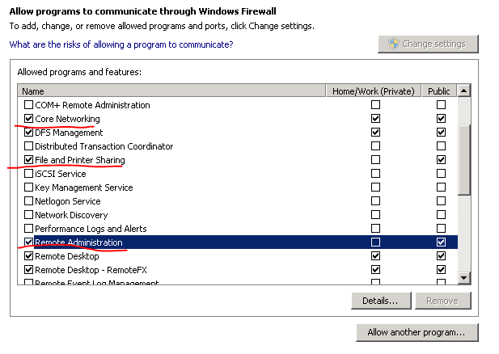499x354 pixels.
Task: Click the Change settings shield button
Action: tap(428, 44)
